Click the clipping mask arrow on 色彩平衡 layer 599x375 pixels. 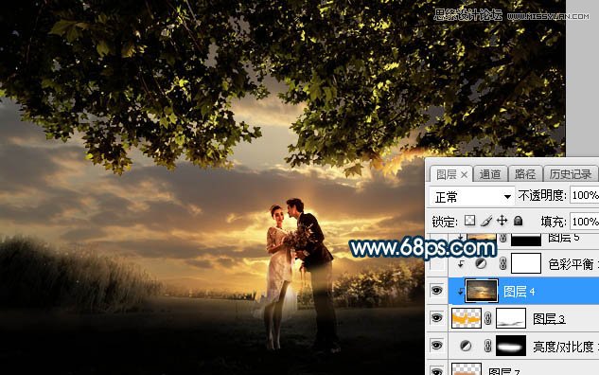(461, 264)
